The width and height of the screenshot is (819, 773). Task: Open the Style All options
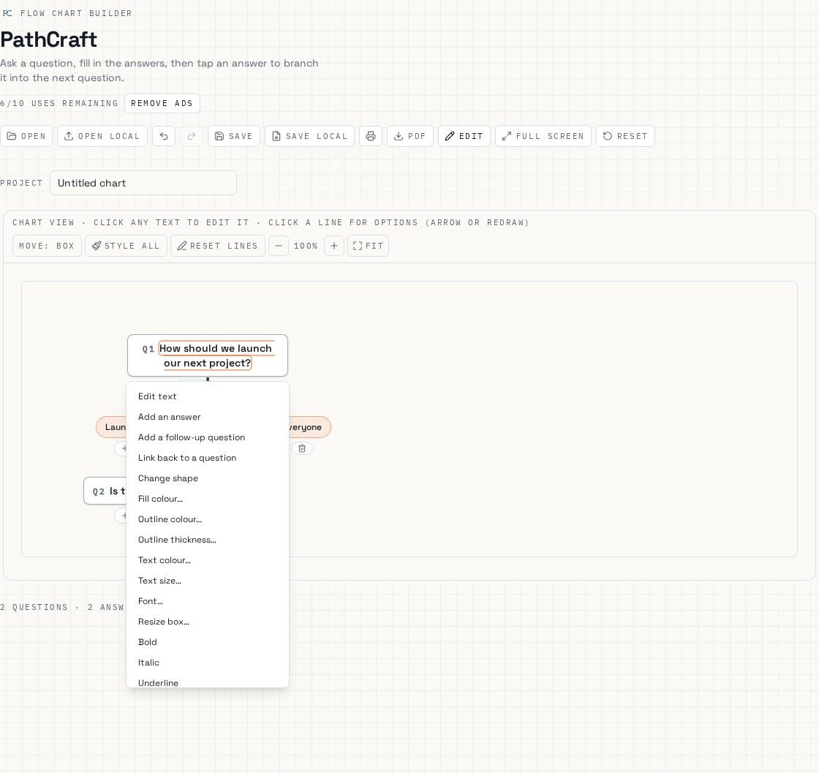click(126, 246)
